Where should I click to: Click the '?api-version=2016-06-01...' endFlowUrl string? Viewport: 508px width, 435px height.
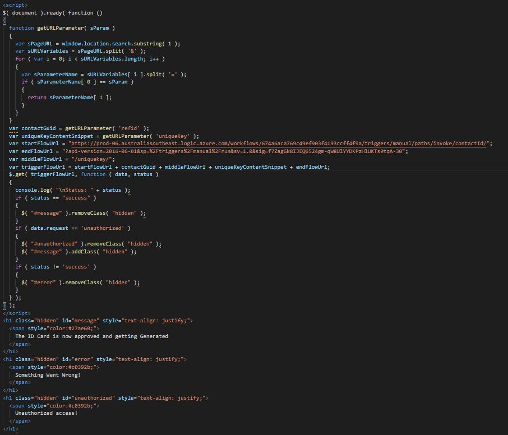(x=234, y=151)
